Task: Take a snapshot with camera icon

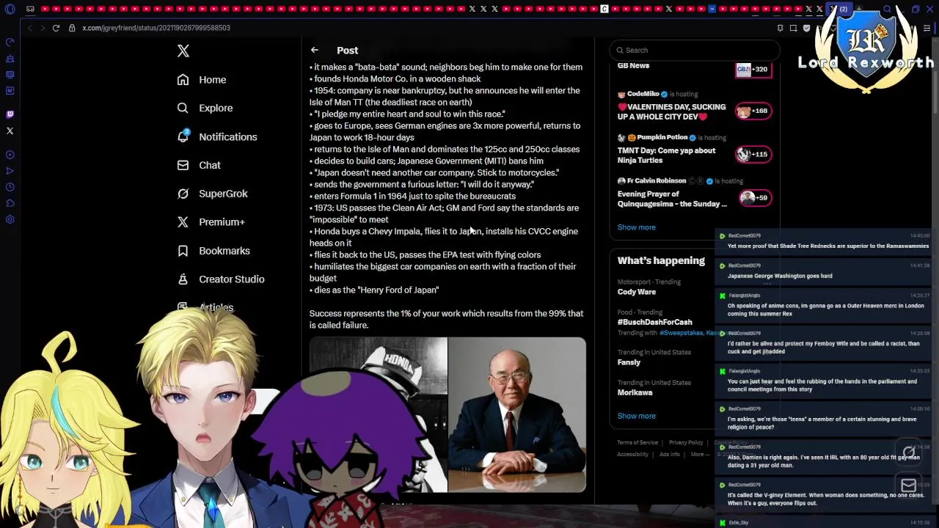Action: pos(793,28)
